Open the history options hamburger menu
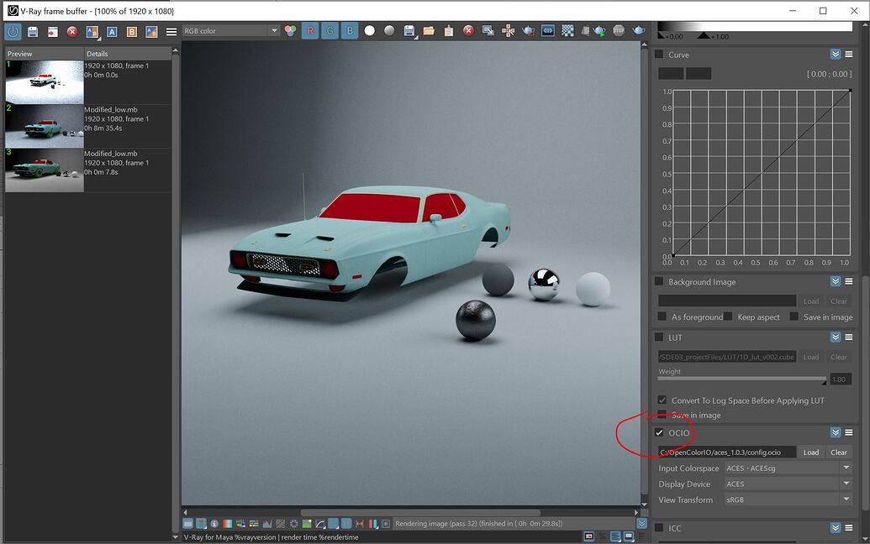 click(x=171, y=32)
